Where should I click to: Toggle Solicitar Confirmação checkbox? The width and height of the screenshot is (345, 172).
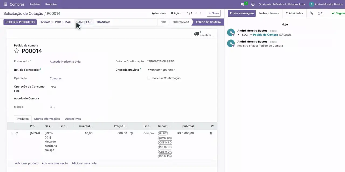pyautogui.click(x=149, y=78)
